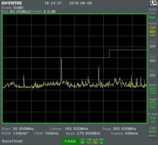Click the Span 270.000MHz value
158x145 pixels.
click(x=88, y=133)
